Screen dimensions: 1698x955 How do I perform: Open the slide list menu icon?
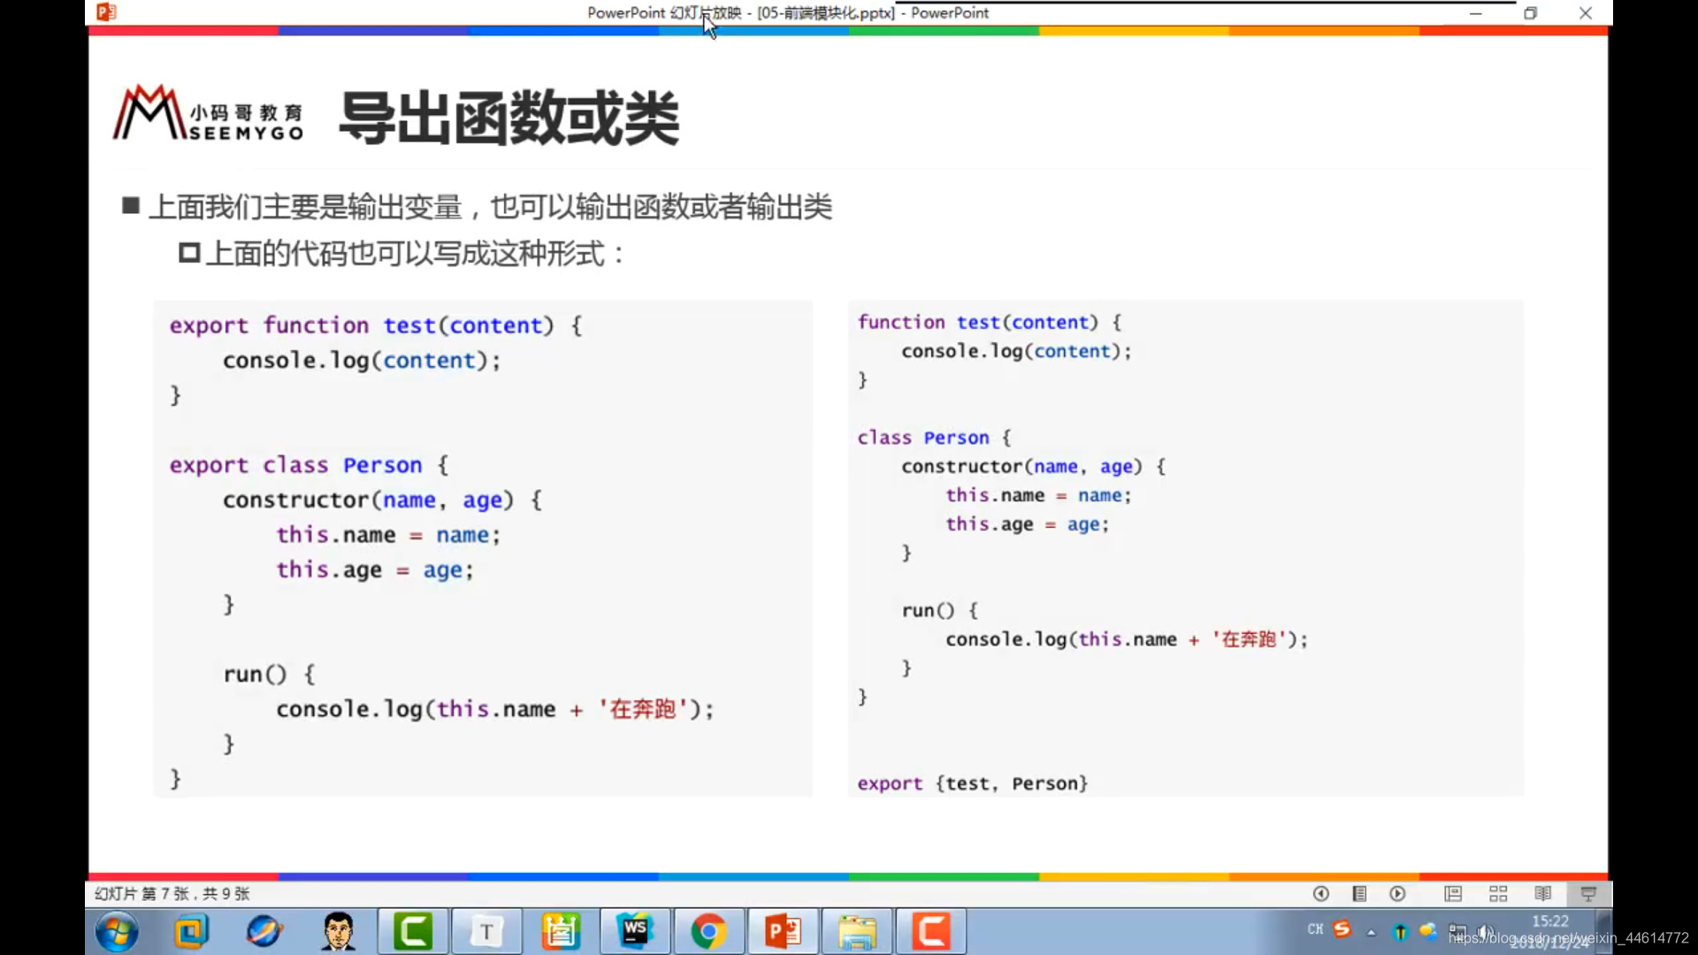click(x=1359, y=894)
